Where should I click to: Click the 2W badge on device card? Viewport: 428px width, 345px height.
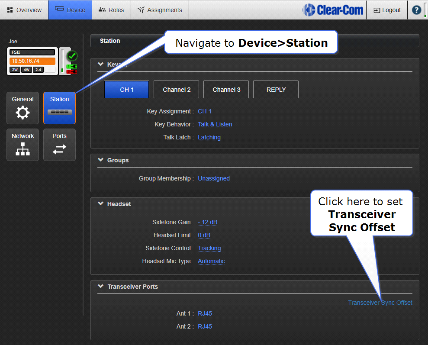click(15, 70)
